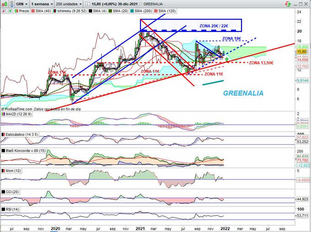This screenshot has width=311, height=232.
Task: Click the candlestick chart style icon
Action: (x=4, y=4)
